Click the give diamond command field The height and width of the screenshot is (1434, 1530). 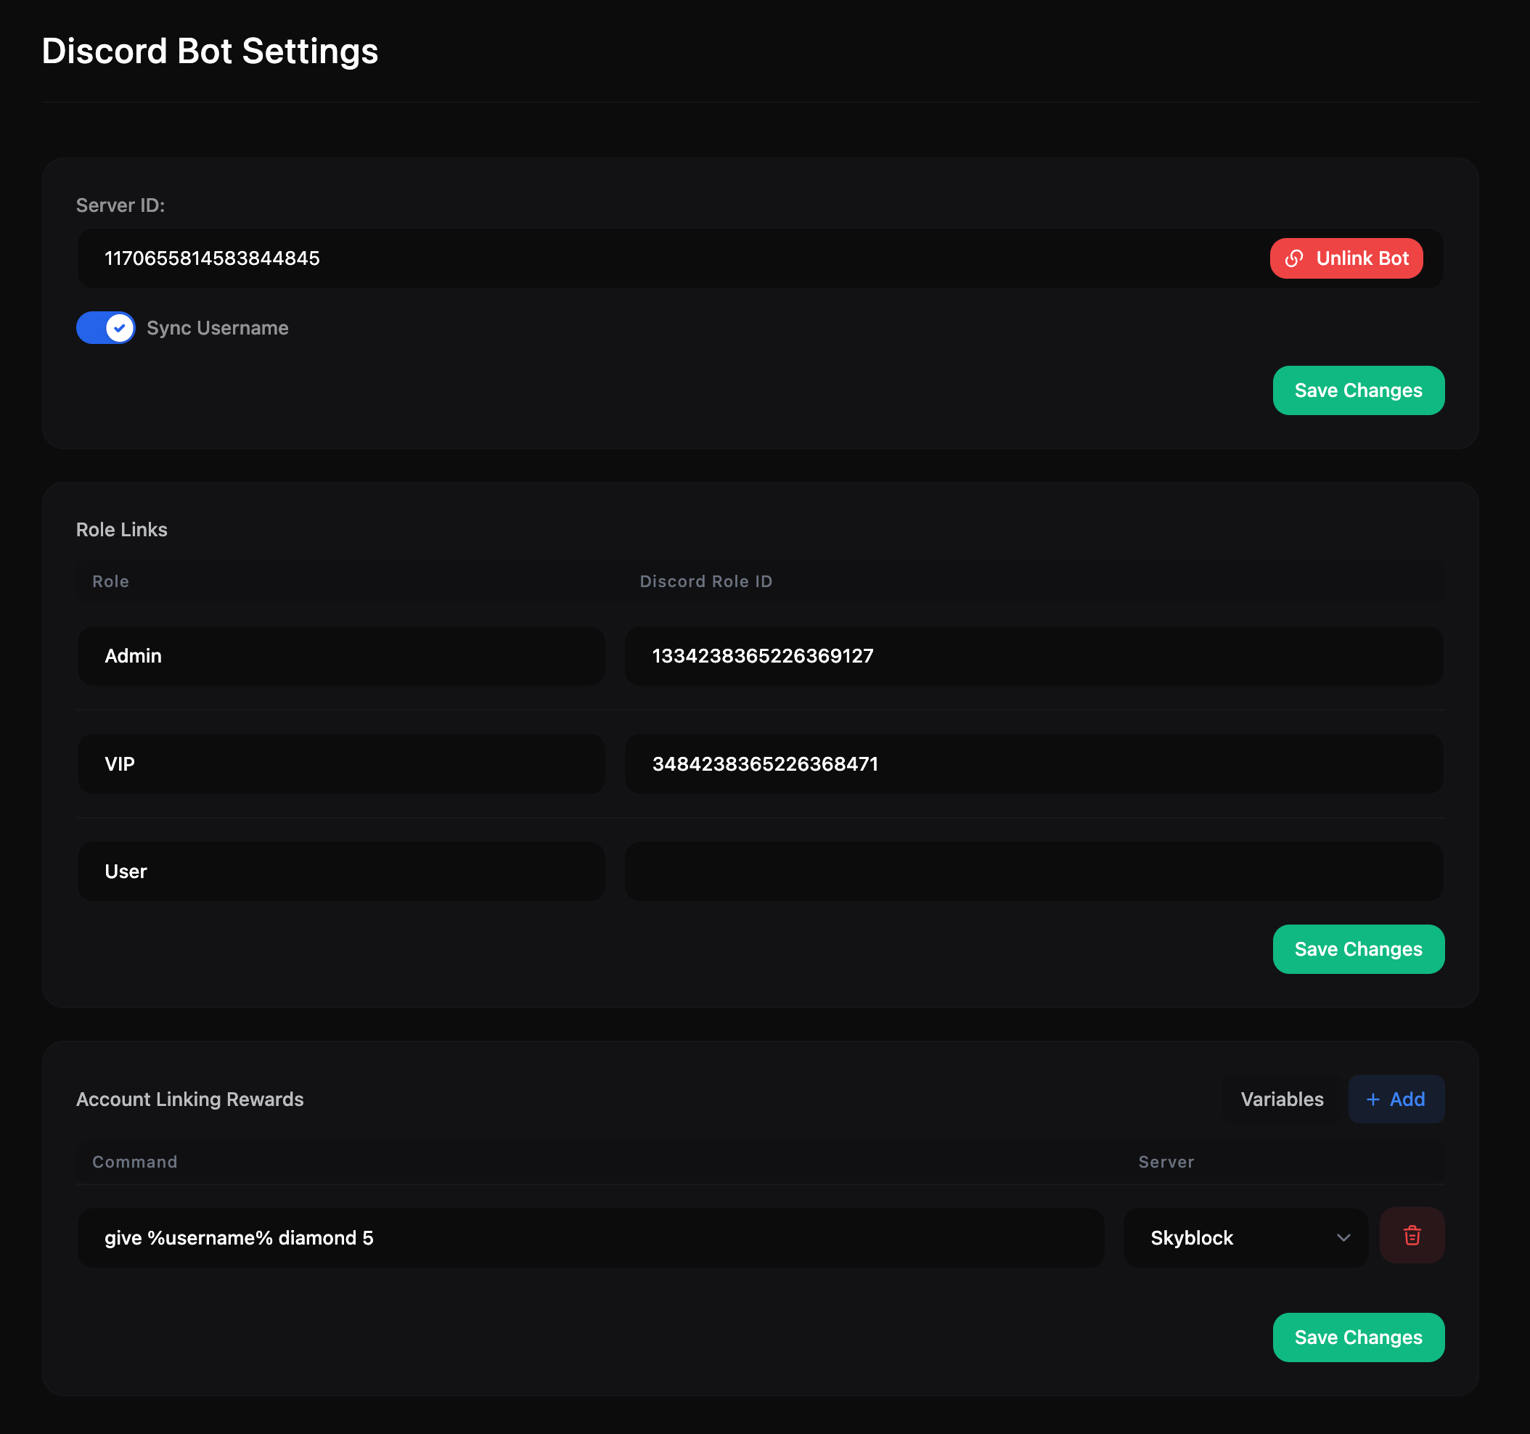590,1238
